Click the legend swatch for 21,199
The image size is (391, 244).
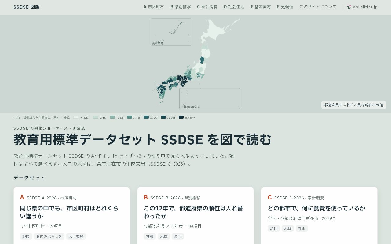130,117
